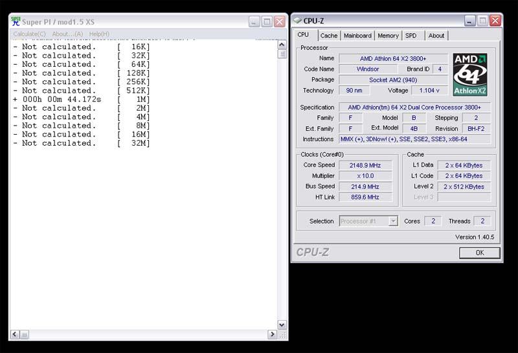Screen dimensions: 518x353
Task: Click the disabled maximize button in CPU-Z
Action: [482, 21]
